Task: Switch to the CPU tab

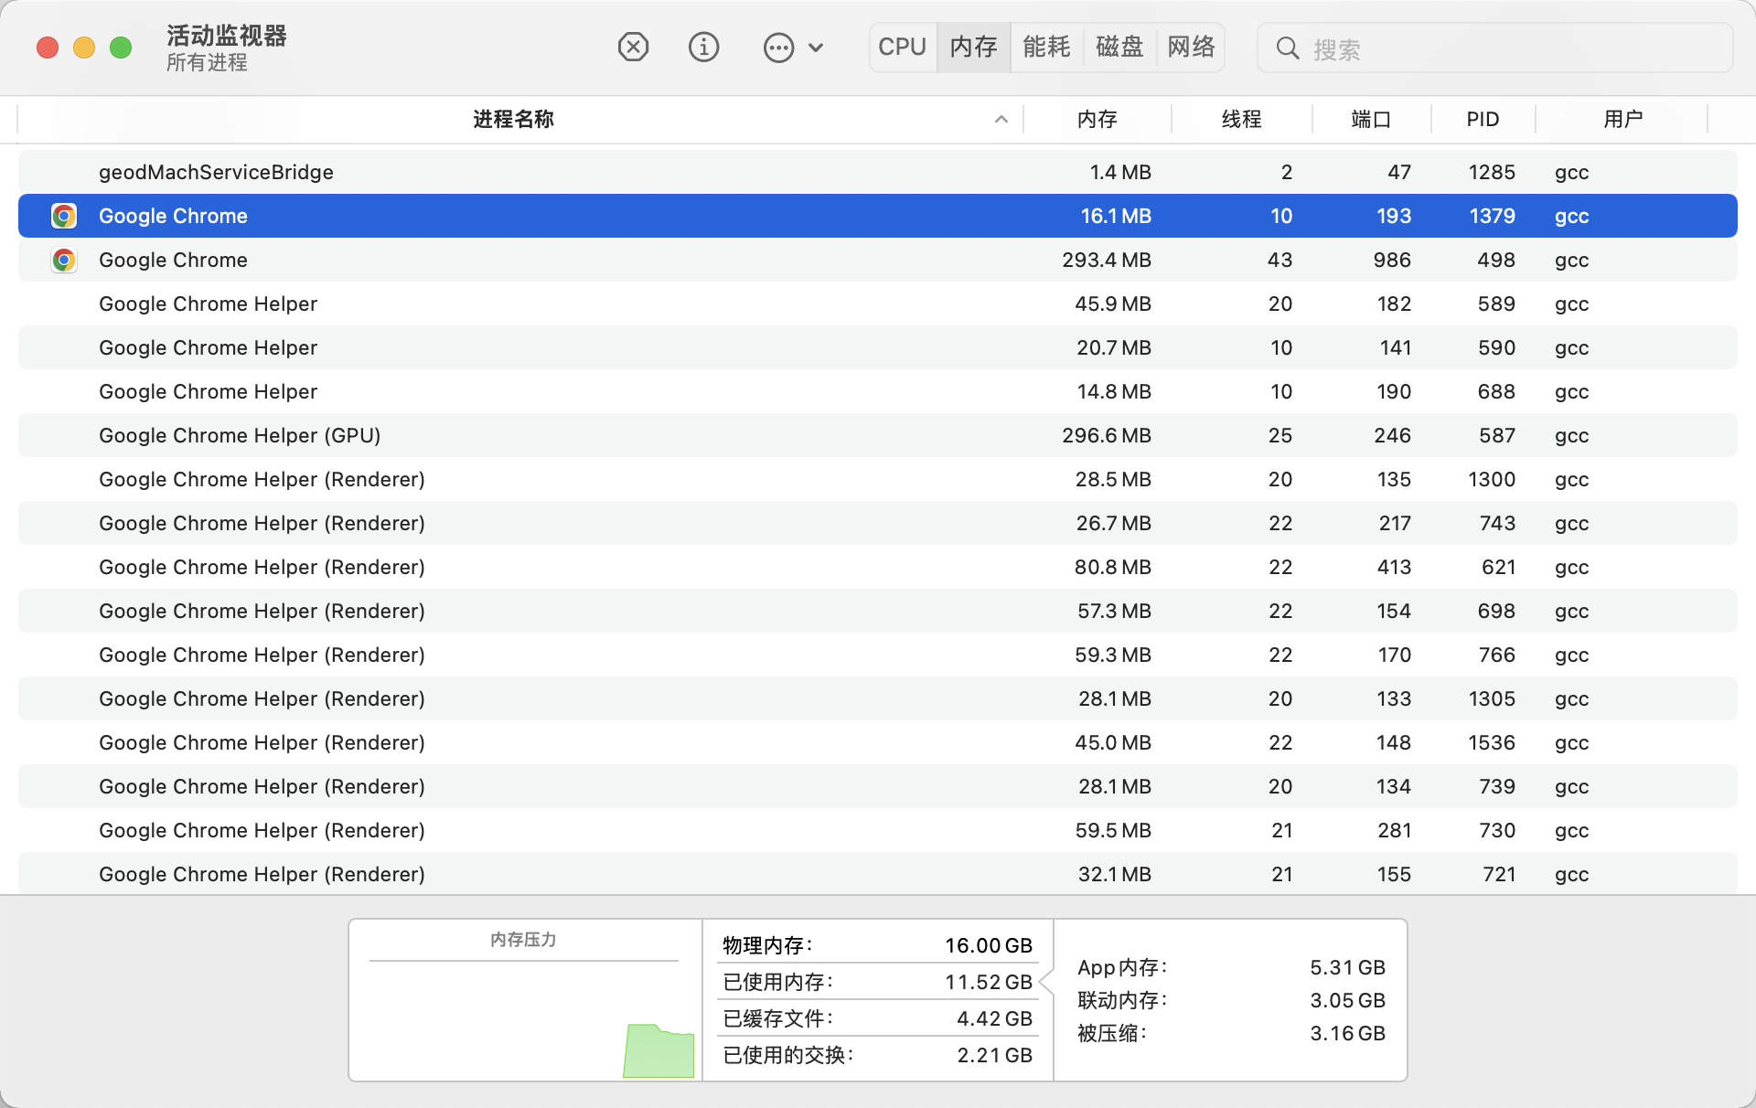Action: pyautogui.click(x=903, y=47)
